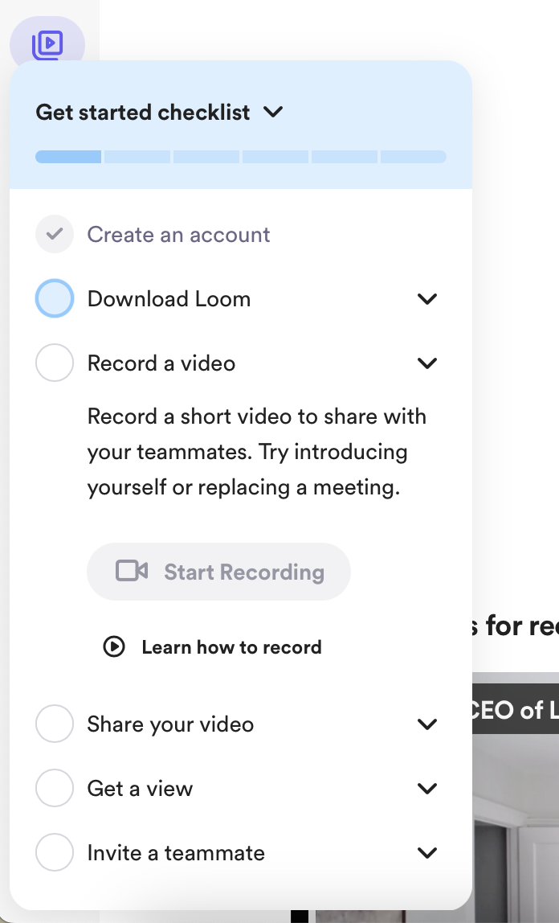Click the Get started checklist title

pyautogui.click(x=143, y=112)
